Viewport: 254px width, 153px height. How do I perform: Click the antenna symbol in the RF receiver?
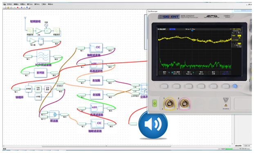25,18
